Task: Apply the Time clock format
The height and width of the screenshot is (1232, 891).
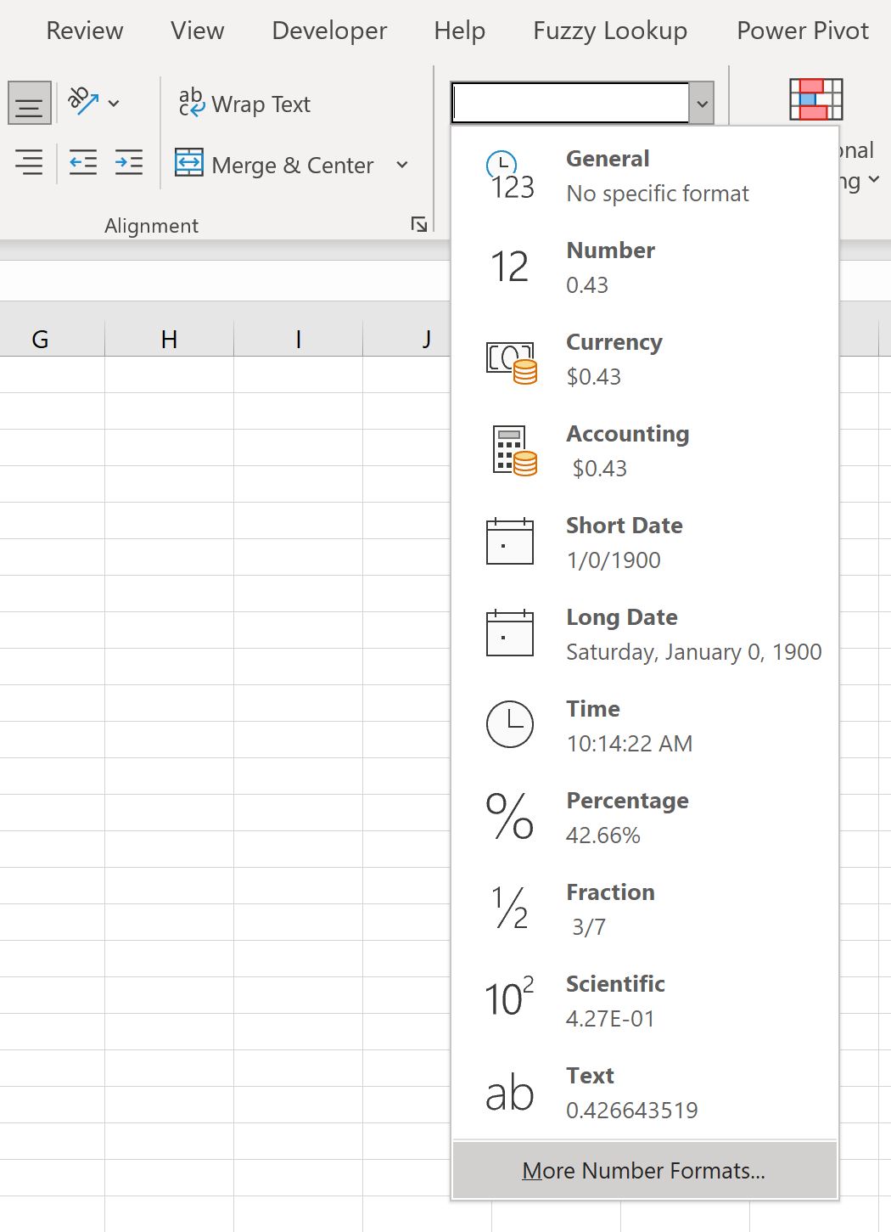Action: (509, 724)
